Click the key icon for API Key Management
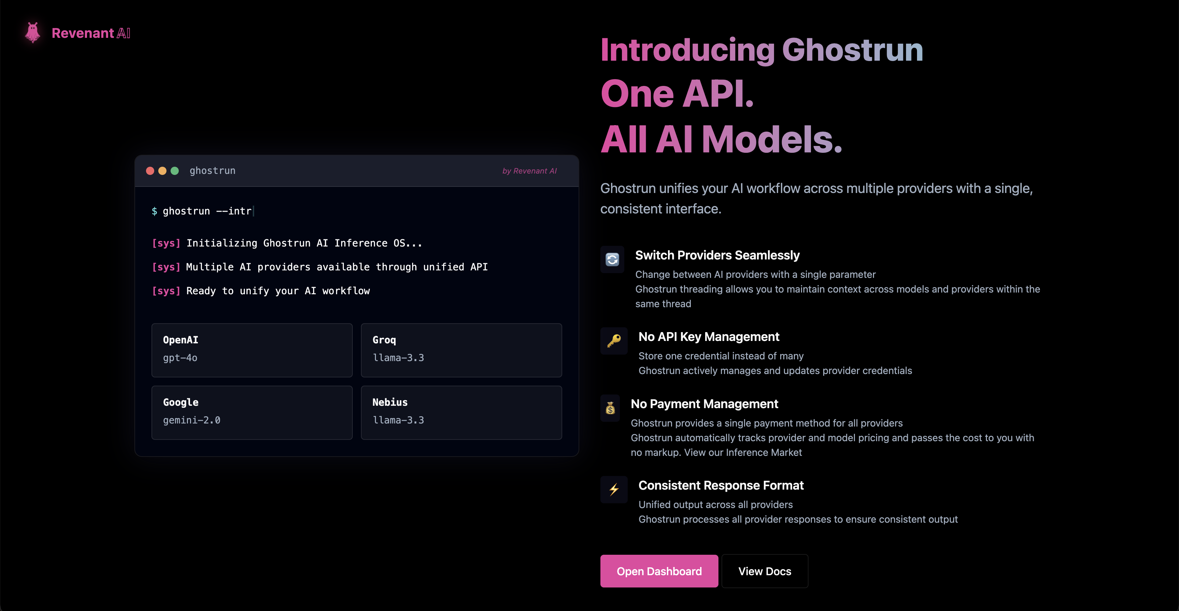 click(614, 341)
